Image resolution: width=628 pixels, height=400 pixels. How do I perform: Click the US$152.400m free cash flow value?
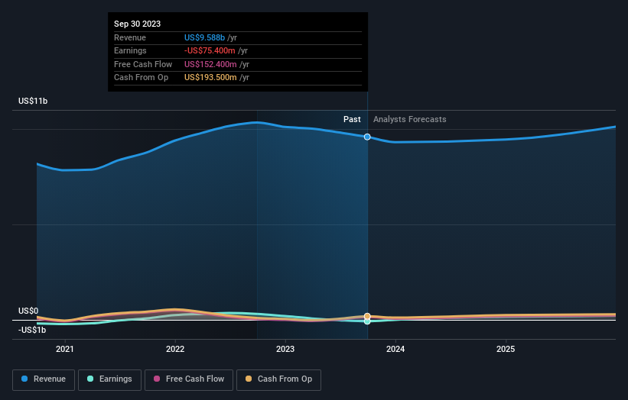coord(210,64)
